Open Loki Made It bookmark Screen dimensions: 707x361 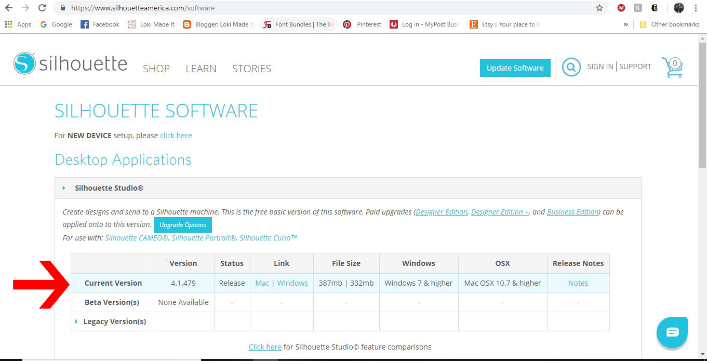pyautogui.click(x=151, y=24)
